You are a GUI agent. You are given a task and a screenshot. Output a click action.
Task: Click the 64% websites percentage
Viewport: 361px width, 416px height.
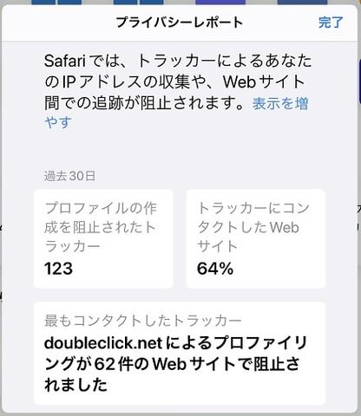(x=215, y=269)
